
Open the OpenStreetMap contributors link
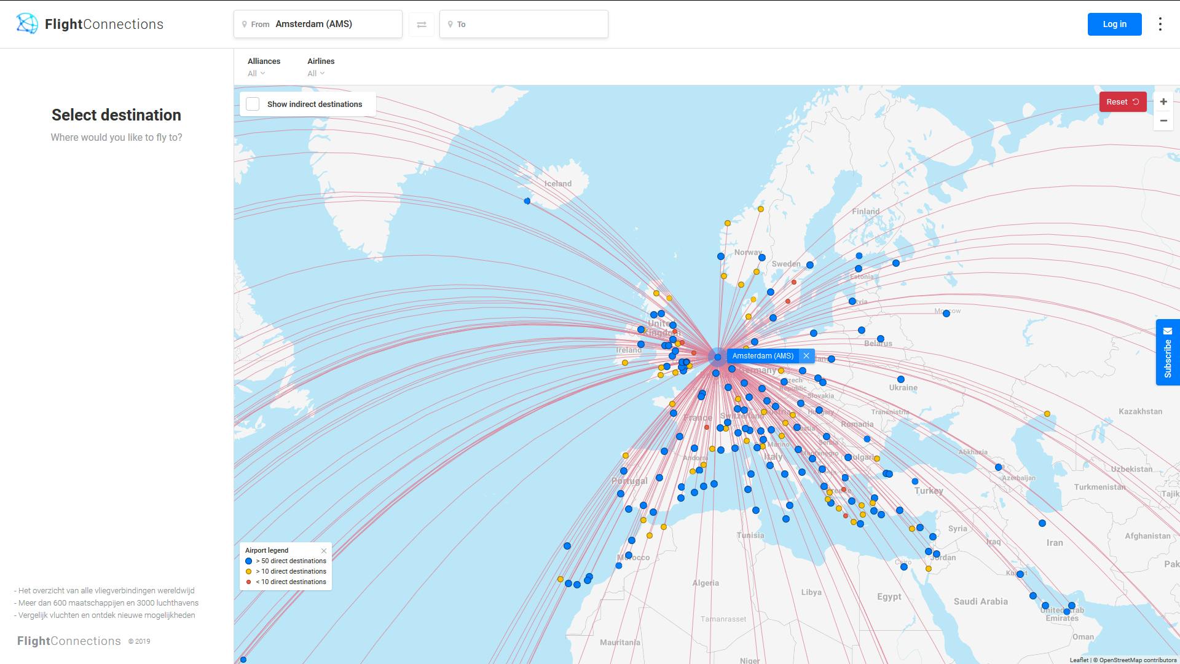[x=1138, y=660]
